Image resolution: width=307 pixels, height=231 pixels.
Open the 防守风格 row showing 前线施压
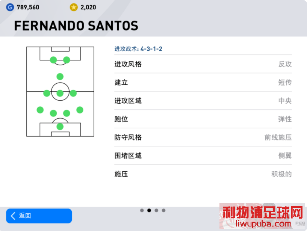click(203, 137)
